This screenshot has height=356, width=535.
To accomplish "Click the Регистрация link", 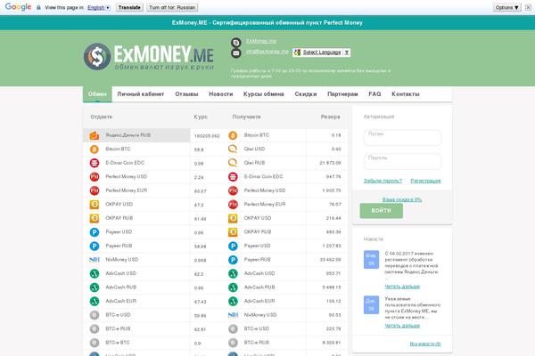I will tap(425, 181).
